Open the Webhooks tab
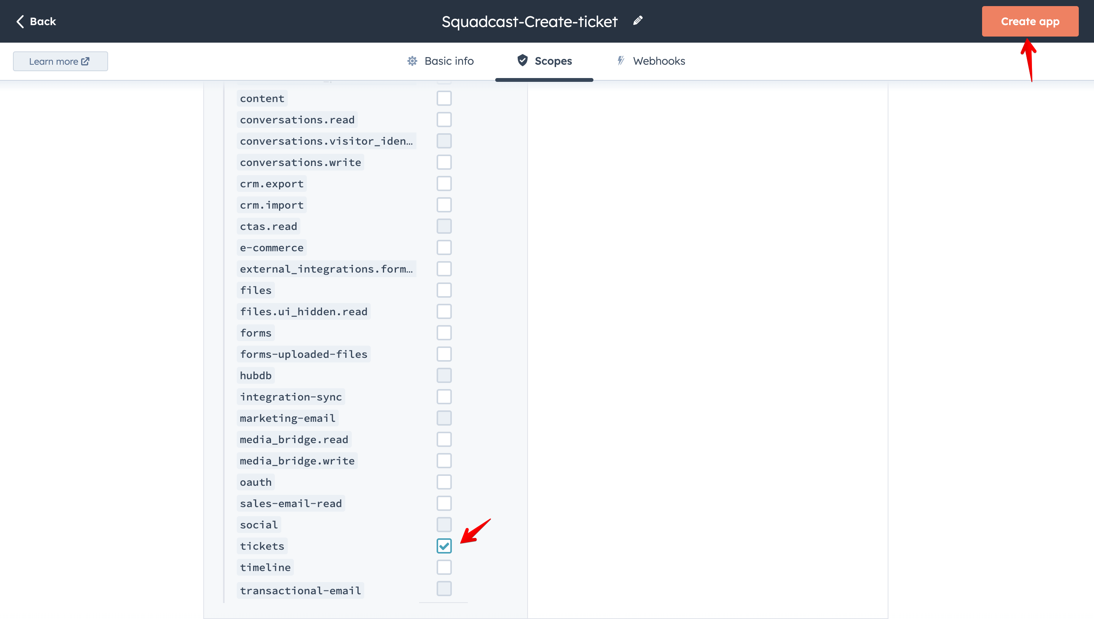Viewport: 1094px width, 619px height. [x=651, y=61]
